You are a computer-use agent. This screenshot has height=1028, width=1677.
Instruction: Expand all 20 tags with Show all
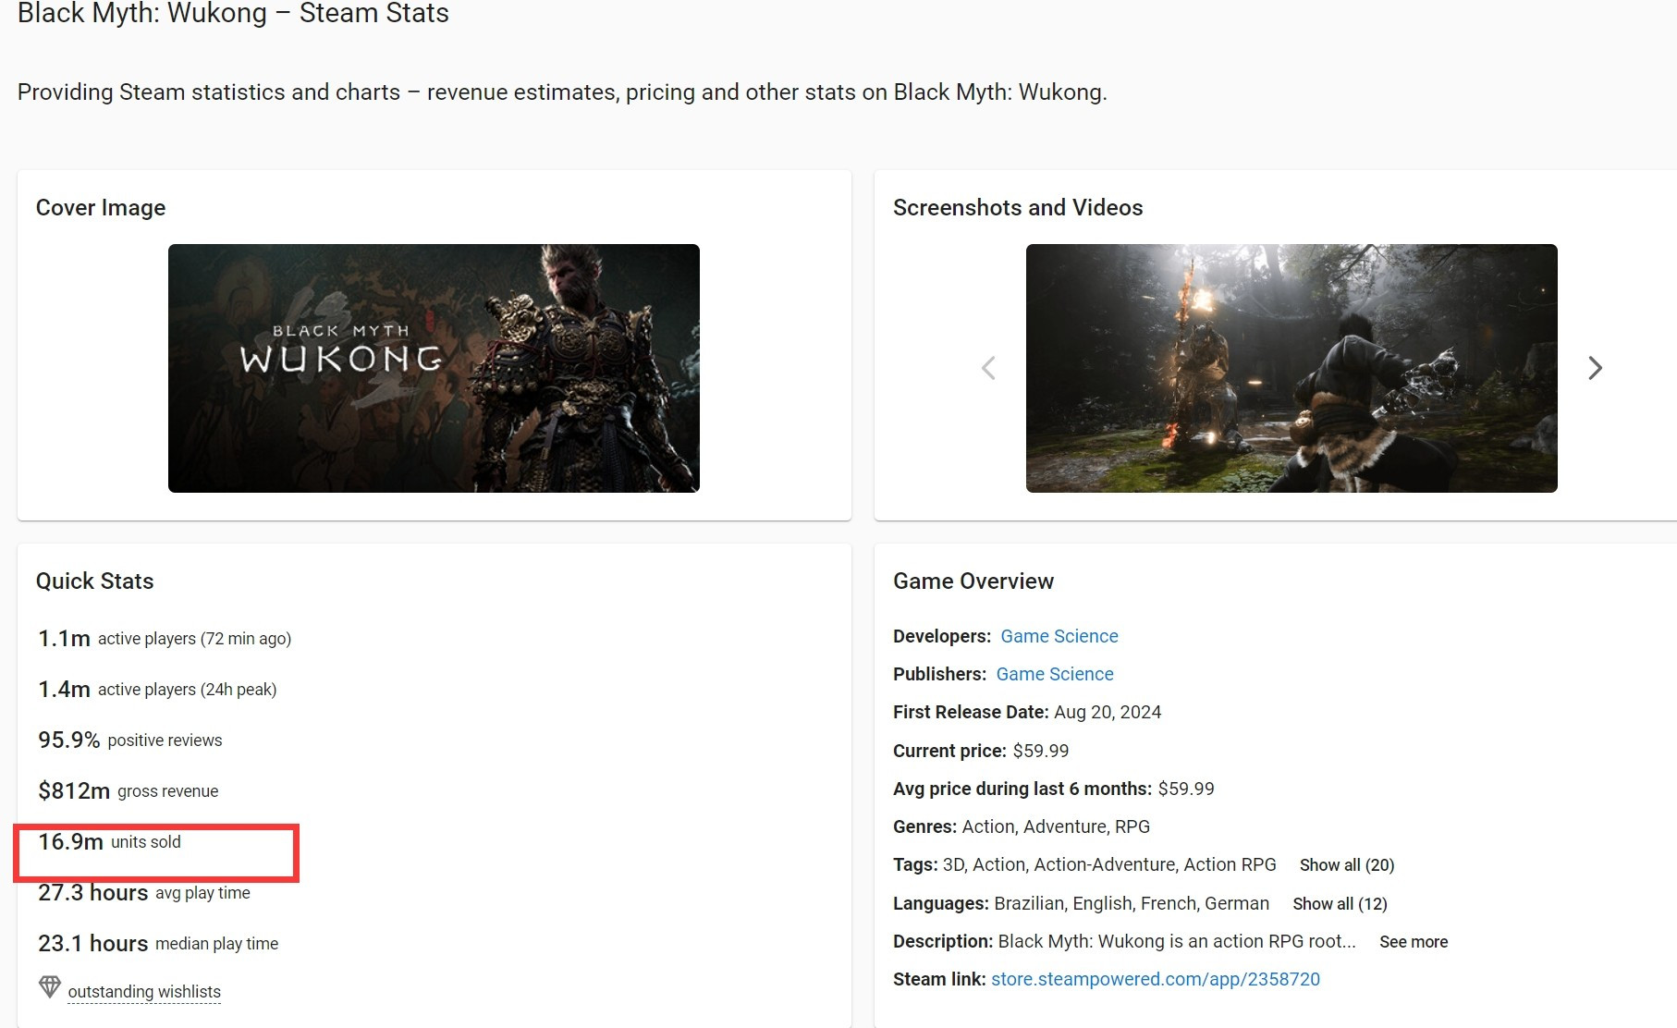[x=1347, y=865]
